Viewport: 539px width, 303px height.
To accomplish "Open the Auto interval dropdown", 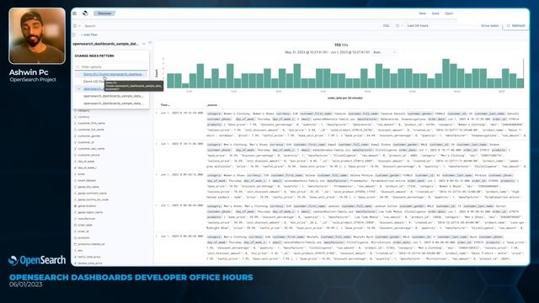I will point(384,52).
